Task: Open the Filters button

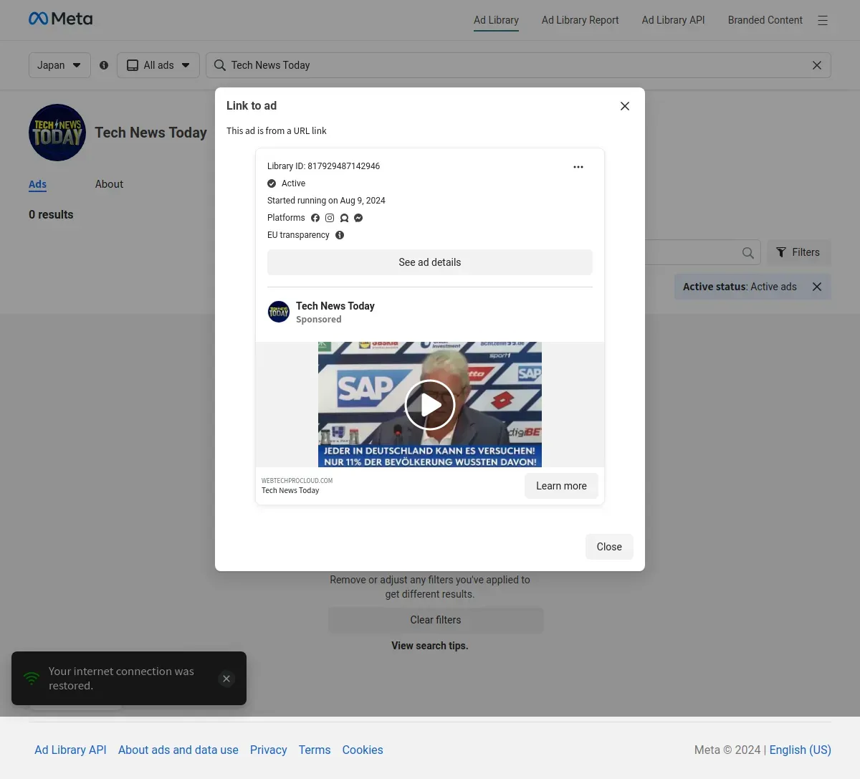Action: pyautogui.click(x=799, y=252)
